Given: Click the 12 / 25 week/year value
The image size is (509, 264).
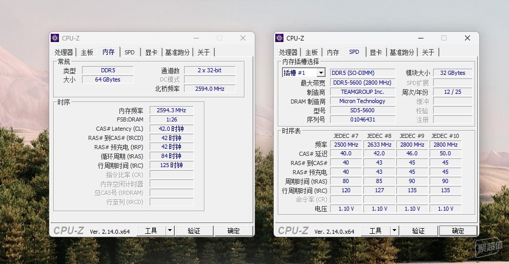Looking at the screenshot, I should (x=453, y=92).
